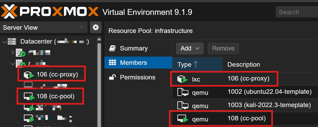
Task: Click the Resource Pool: infrastructure title
Action: click(151, 31)
